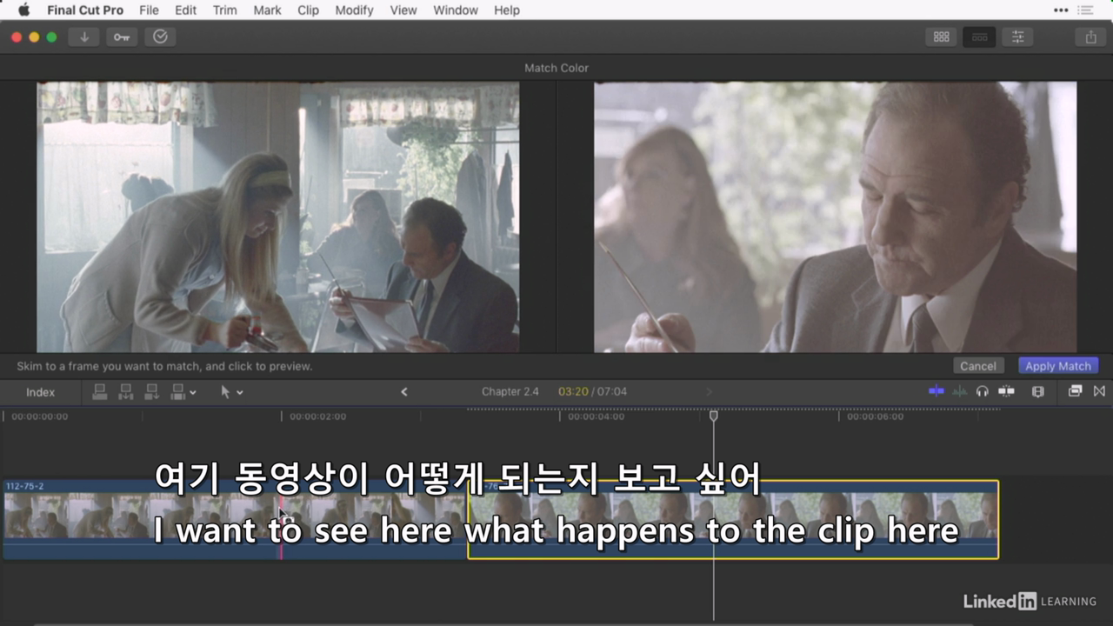Screen dimensions: 1113x626
Task: Open the Mark menu
Action: tap(267, 10)
